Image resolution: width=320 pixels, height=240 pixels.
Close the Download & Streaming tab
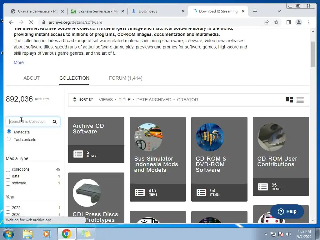point(243,11)
